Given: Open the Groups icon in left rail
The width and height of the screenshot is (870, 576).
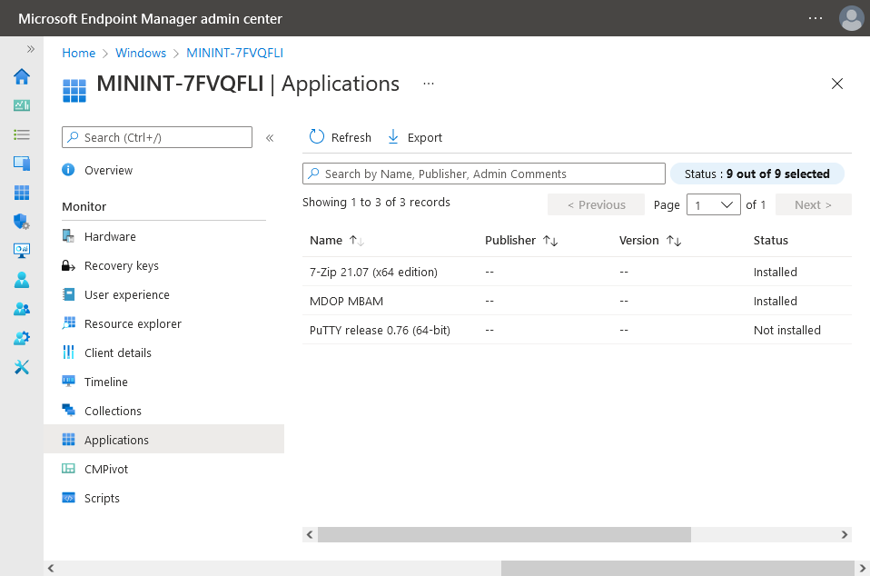Looking at the screenshot, I should click(22, 309).
